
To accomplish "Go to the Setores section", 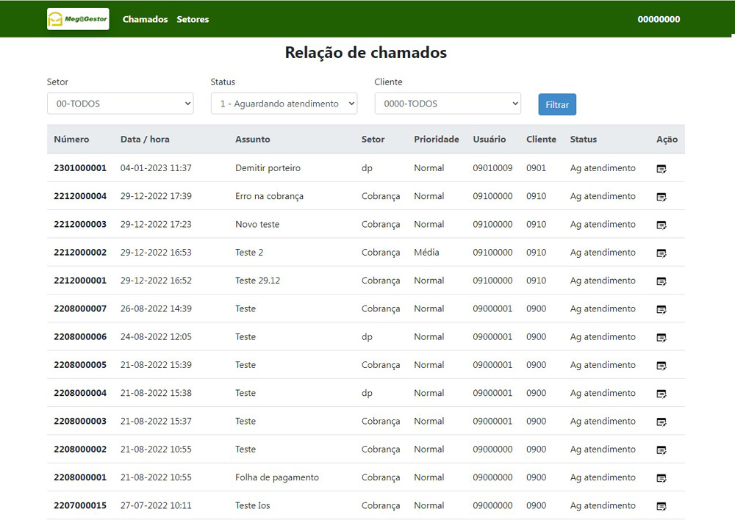I will (x=193, y=19).
